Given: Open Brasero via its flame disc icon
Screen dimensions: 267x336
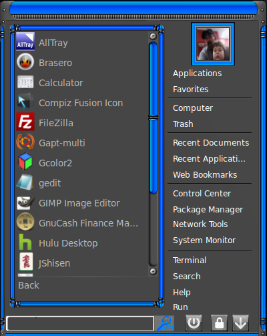Looking at the screenshot, I should [25, 61].
